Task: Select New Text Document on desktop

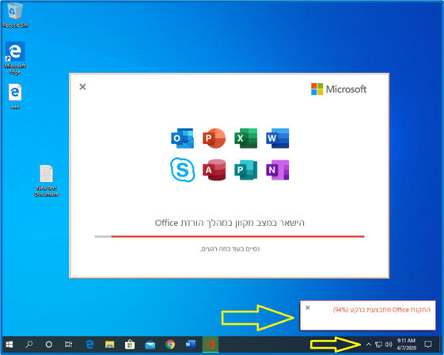Action: coord(46,181)
